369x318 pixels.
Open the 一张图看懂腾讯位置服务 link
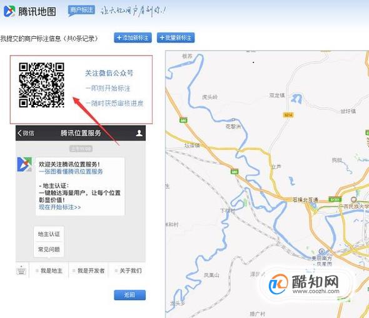click(x=71, y=171)
